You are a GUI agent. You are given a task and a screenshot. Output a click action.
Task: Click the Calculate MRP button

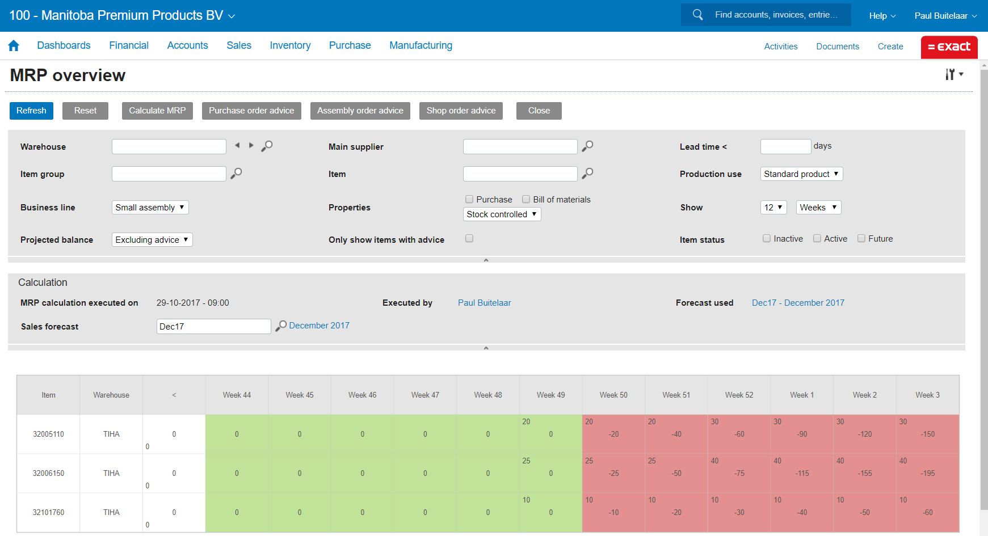pyautogui.click(x=157, y=111)
